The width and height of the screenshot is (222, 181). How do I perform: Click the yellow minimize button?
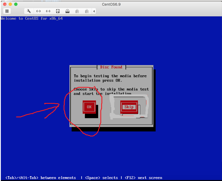(10, 4)
